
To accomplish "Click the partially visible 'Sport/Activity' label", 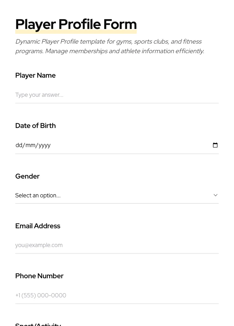I will pos(38,324).
